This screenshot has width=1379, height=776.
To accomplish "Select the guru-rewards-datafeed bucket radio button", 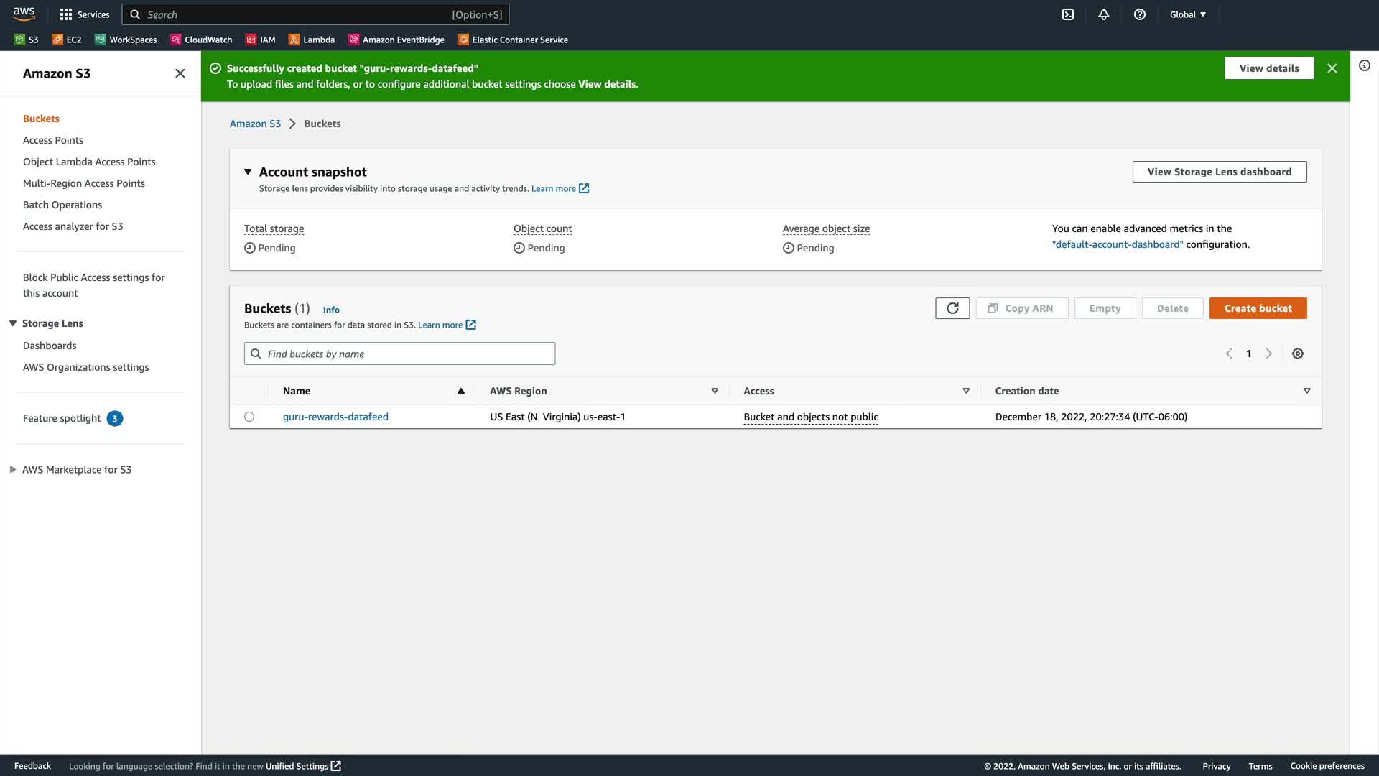I will pyautogui.click(x=249, y=417).
